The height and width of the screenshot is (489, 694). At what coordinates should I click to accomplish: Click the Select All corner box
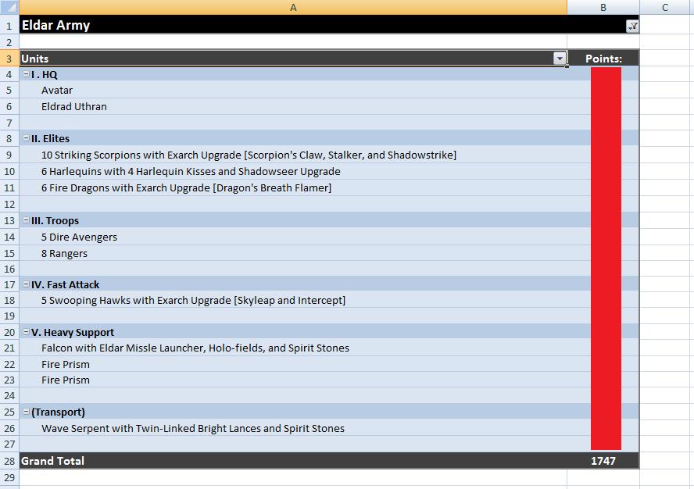click(x=9, y=7)
